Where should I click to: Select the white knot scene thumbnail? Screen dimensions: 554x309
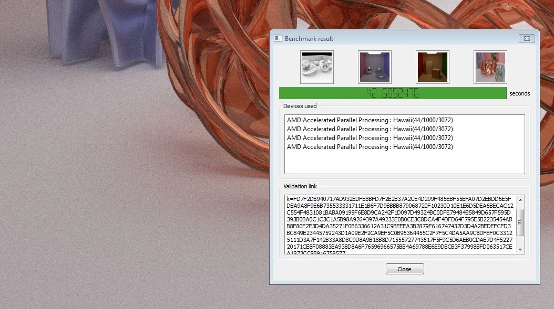pos(317,67)
